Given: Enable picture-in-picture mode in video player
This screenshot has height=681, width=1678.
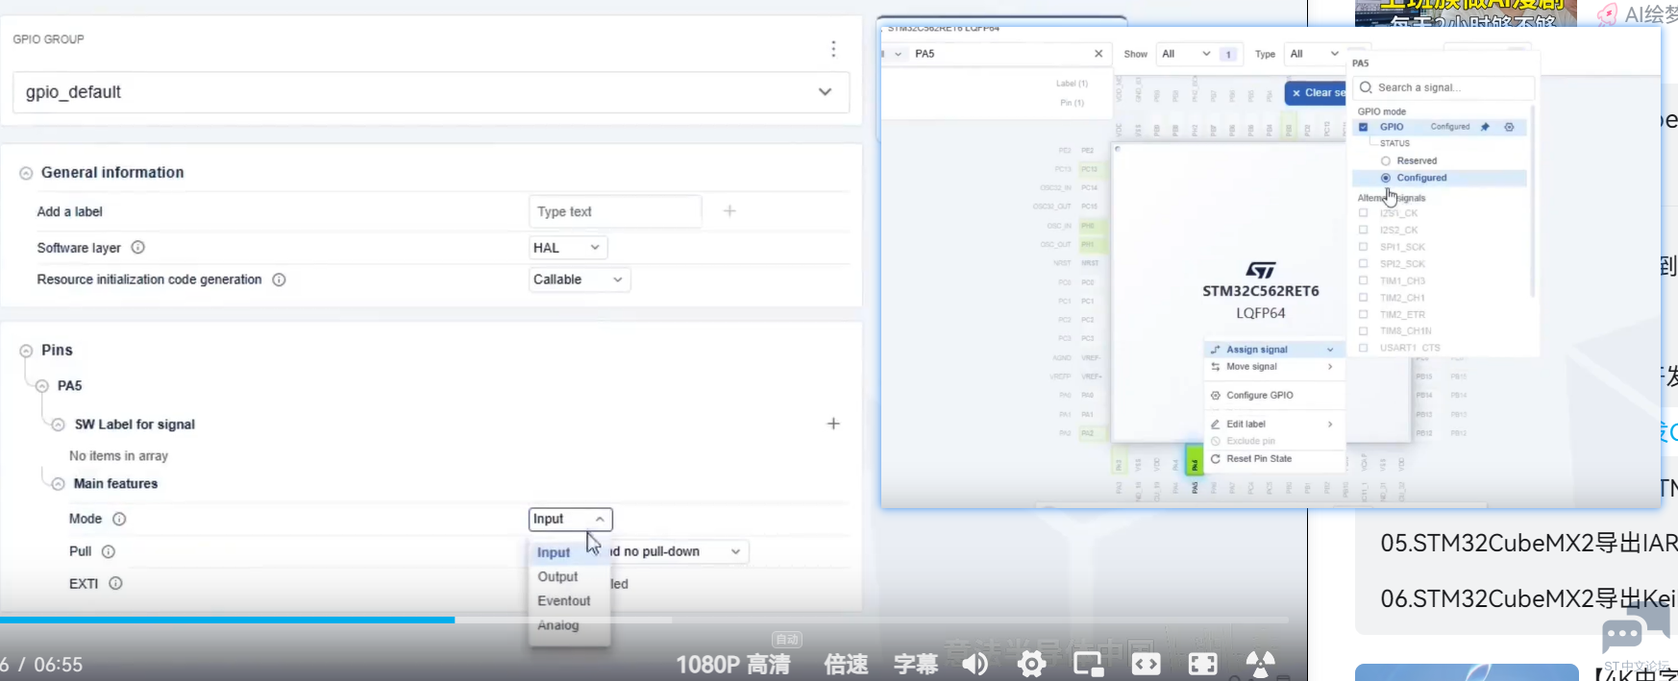Looking at the screenshot, I should 1088,664.
